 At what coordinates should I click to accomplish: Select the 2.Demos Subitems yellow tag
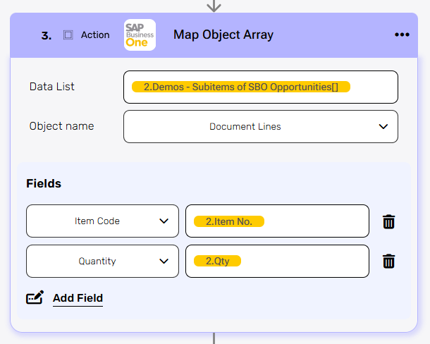tap(240, 87)
